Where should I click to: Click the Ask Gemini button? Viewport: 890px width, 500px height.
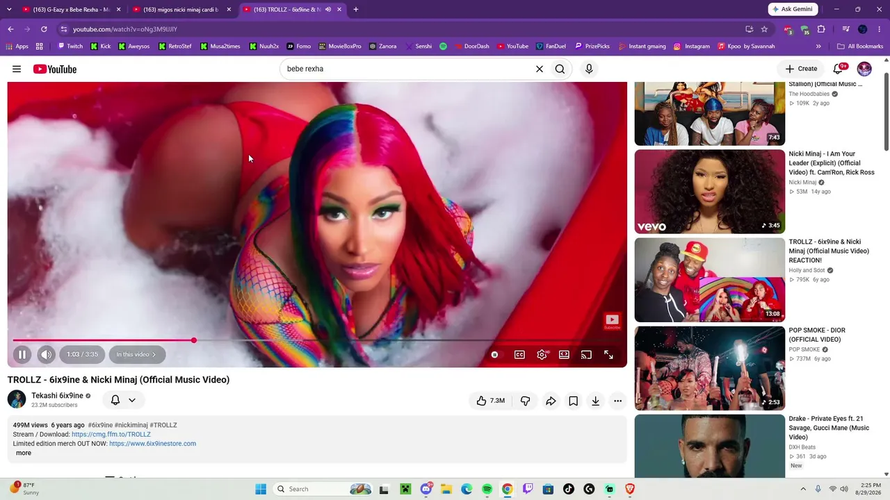click(x=793, y=9)
